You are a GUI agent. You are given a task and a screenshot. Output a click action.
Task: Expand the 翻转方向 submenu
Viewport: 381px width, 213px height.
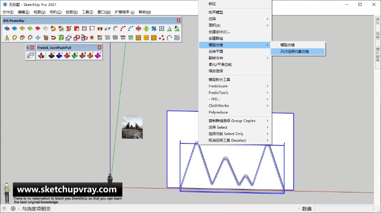click(x=235, y=58)
